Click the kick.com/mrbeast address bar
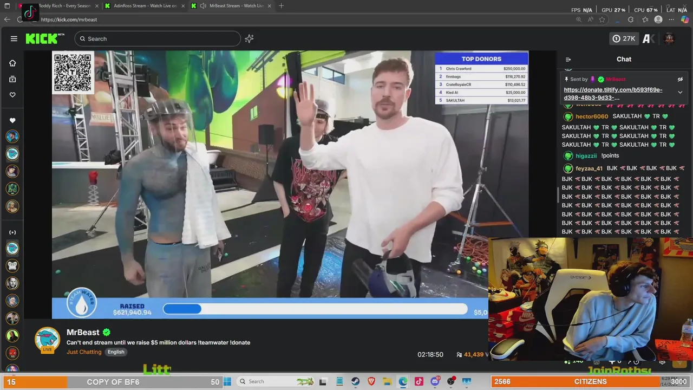The width and height of the screenshot is (693, 390). 69,19
